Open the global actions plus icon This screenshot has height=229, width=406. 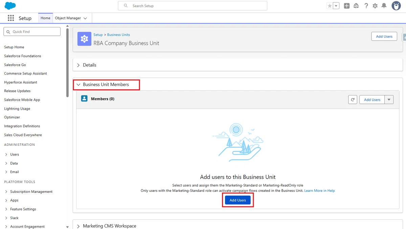pyautogui.click(x=347, y=6)
